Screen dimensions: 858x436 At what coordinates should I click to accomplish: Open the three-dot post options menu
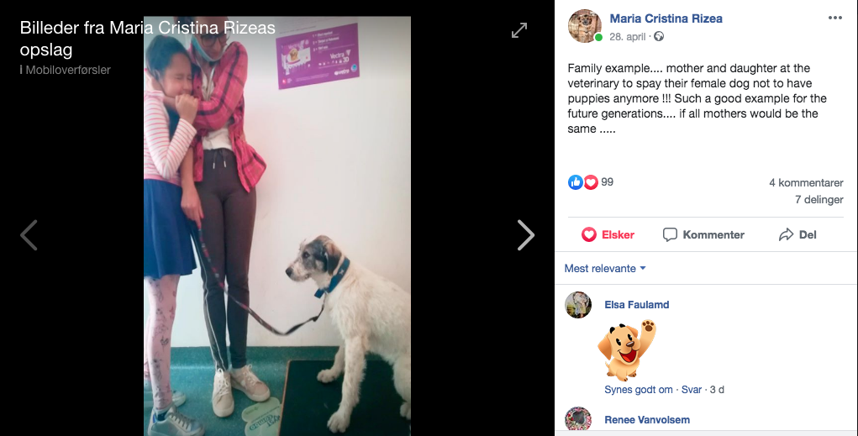[x=835, y=18]
